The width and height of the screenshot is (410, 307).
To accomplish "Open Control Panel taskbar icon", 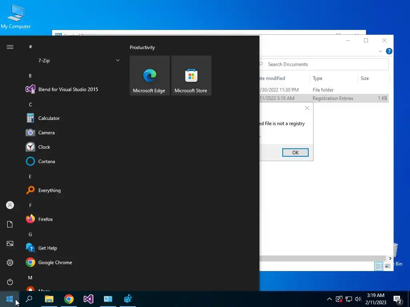I will (108, 299).
